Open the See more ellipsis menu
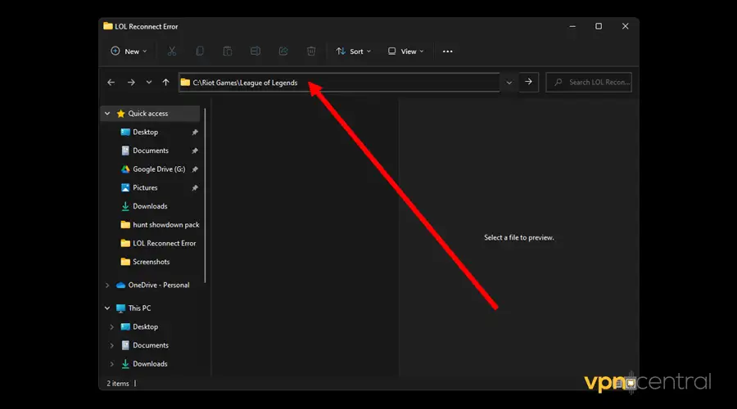The height and width of the screenshot is (409, 737). tap(447, 52)
